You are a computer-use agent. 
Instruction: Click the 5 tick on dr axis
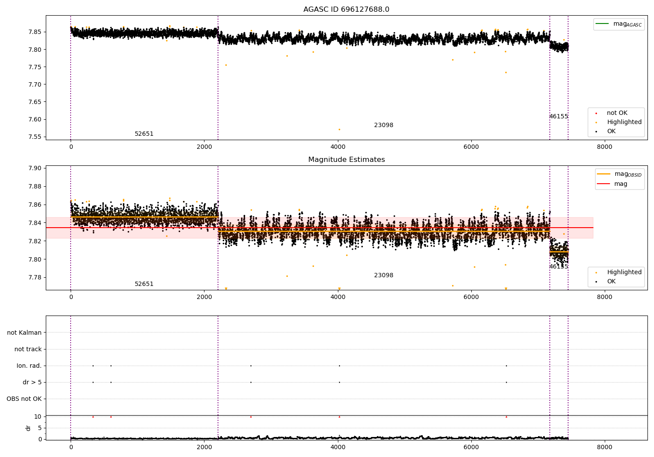point(40,428)
